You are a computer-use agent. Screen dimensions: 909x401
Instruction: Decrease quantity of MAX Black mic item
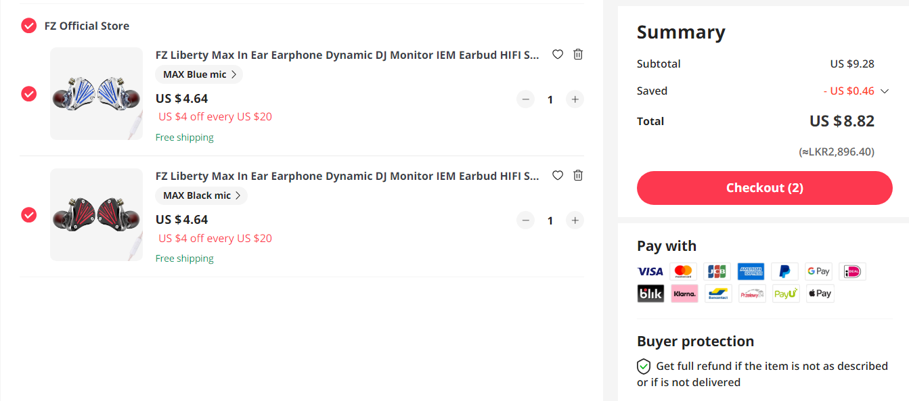526,220
